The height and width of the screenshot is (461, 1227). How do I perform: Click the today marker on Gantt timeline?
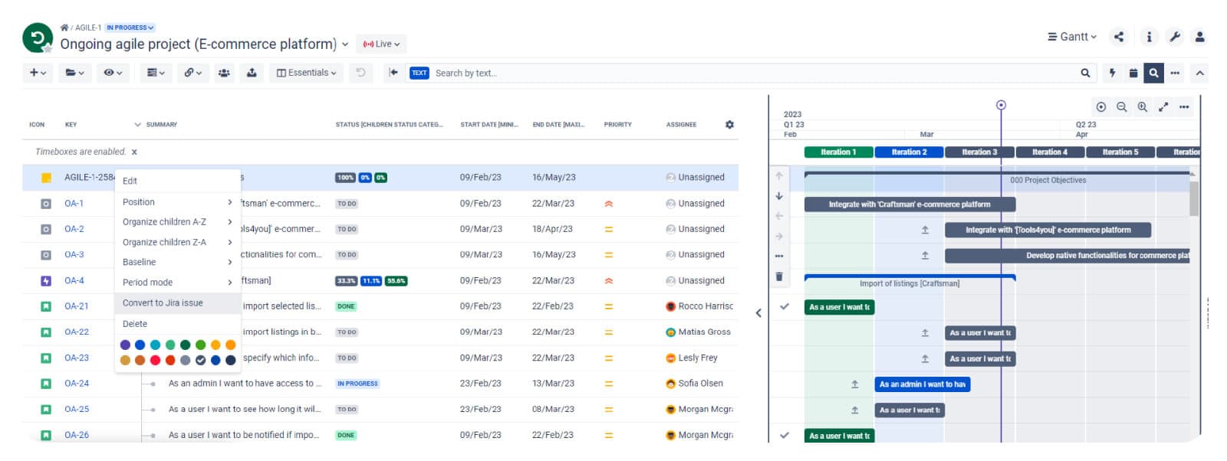(1001, 105)
